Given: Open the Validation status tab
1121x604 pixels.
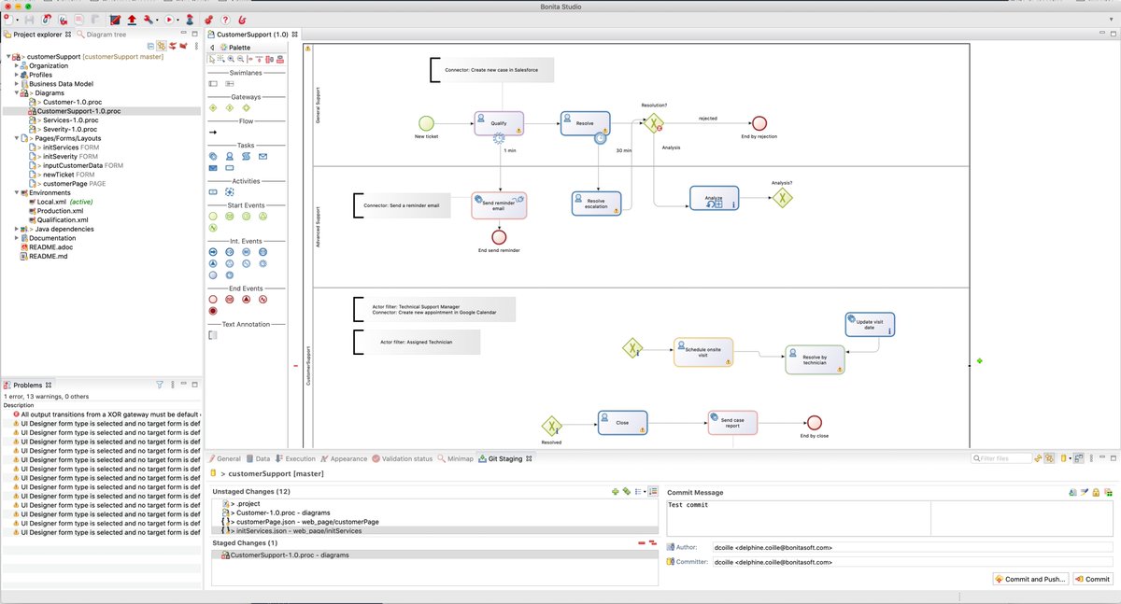Looking at the screenshot, I should coord(402,458).
